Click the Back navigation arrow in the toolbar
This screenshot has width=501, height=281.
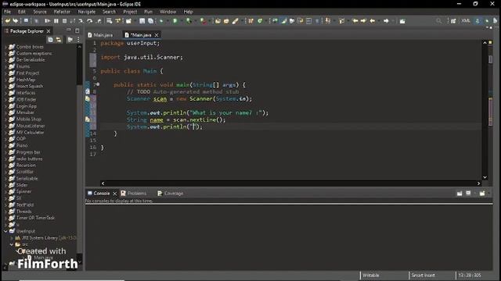[x=373, y=21]
